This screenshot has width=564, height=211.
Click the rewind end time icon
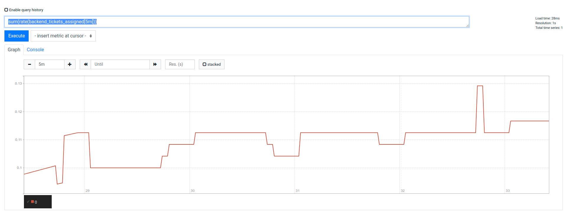point(85,65)
